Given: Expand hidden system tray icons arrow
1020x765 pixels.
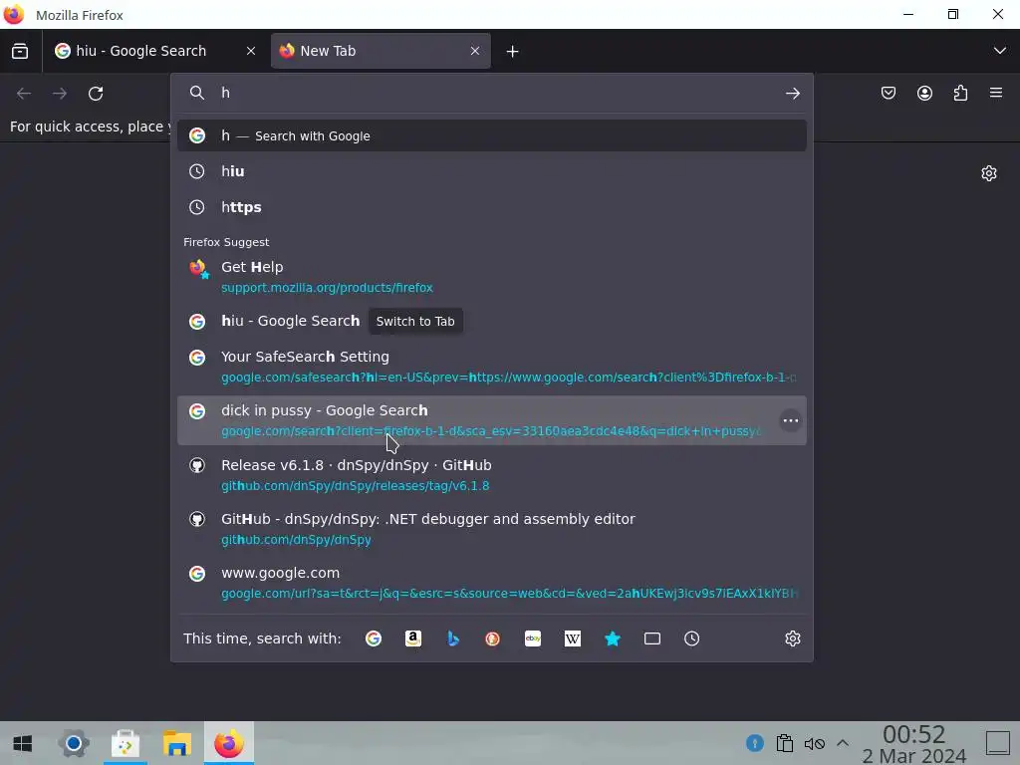Looking at the screenshot, I should (x=843, y=743).
